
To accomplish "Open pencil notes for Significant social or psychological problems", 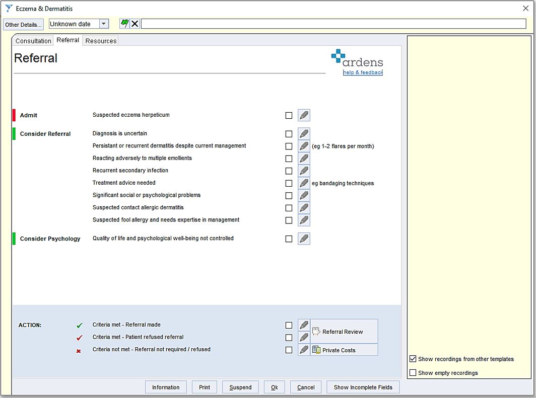I will click(304, 195).
